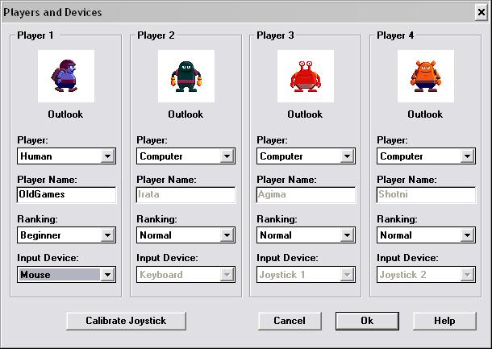Close the Players and Devices dialog
Image resolution: width=492 pixels, height=349 pixels.
tap(482, 13)
